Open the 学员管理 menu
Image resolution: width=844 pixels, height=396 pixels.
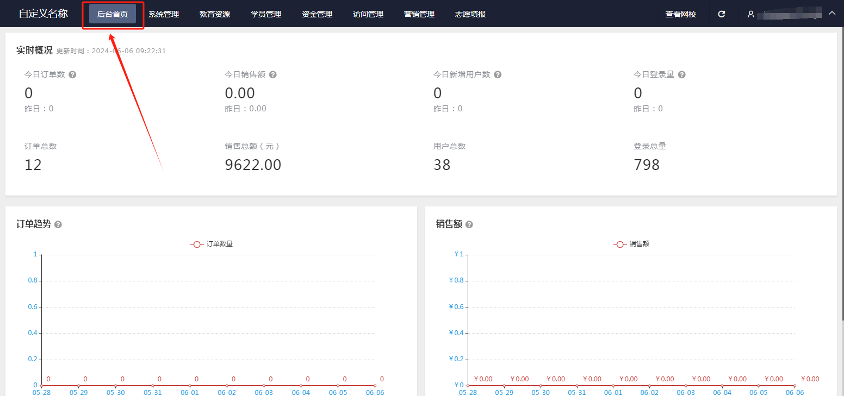coord(266,14)
